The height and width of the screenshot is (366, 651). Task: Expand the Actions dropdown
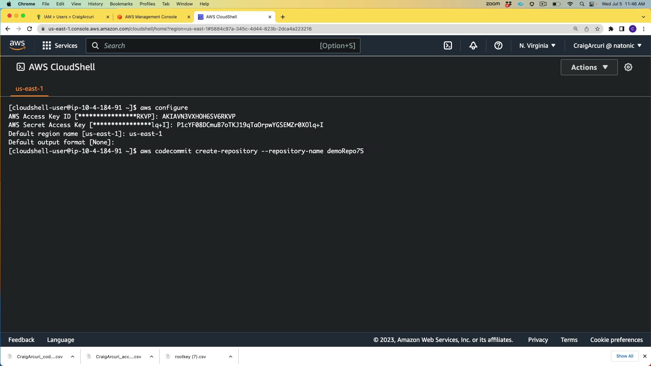pyautogui.click(x=589, y=67)
